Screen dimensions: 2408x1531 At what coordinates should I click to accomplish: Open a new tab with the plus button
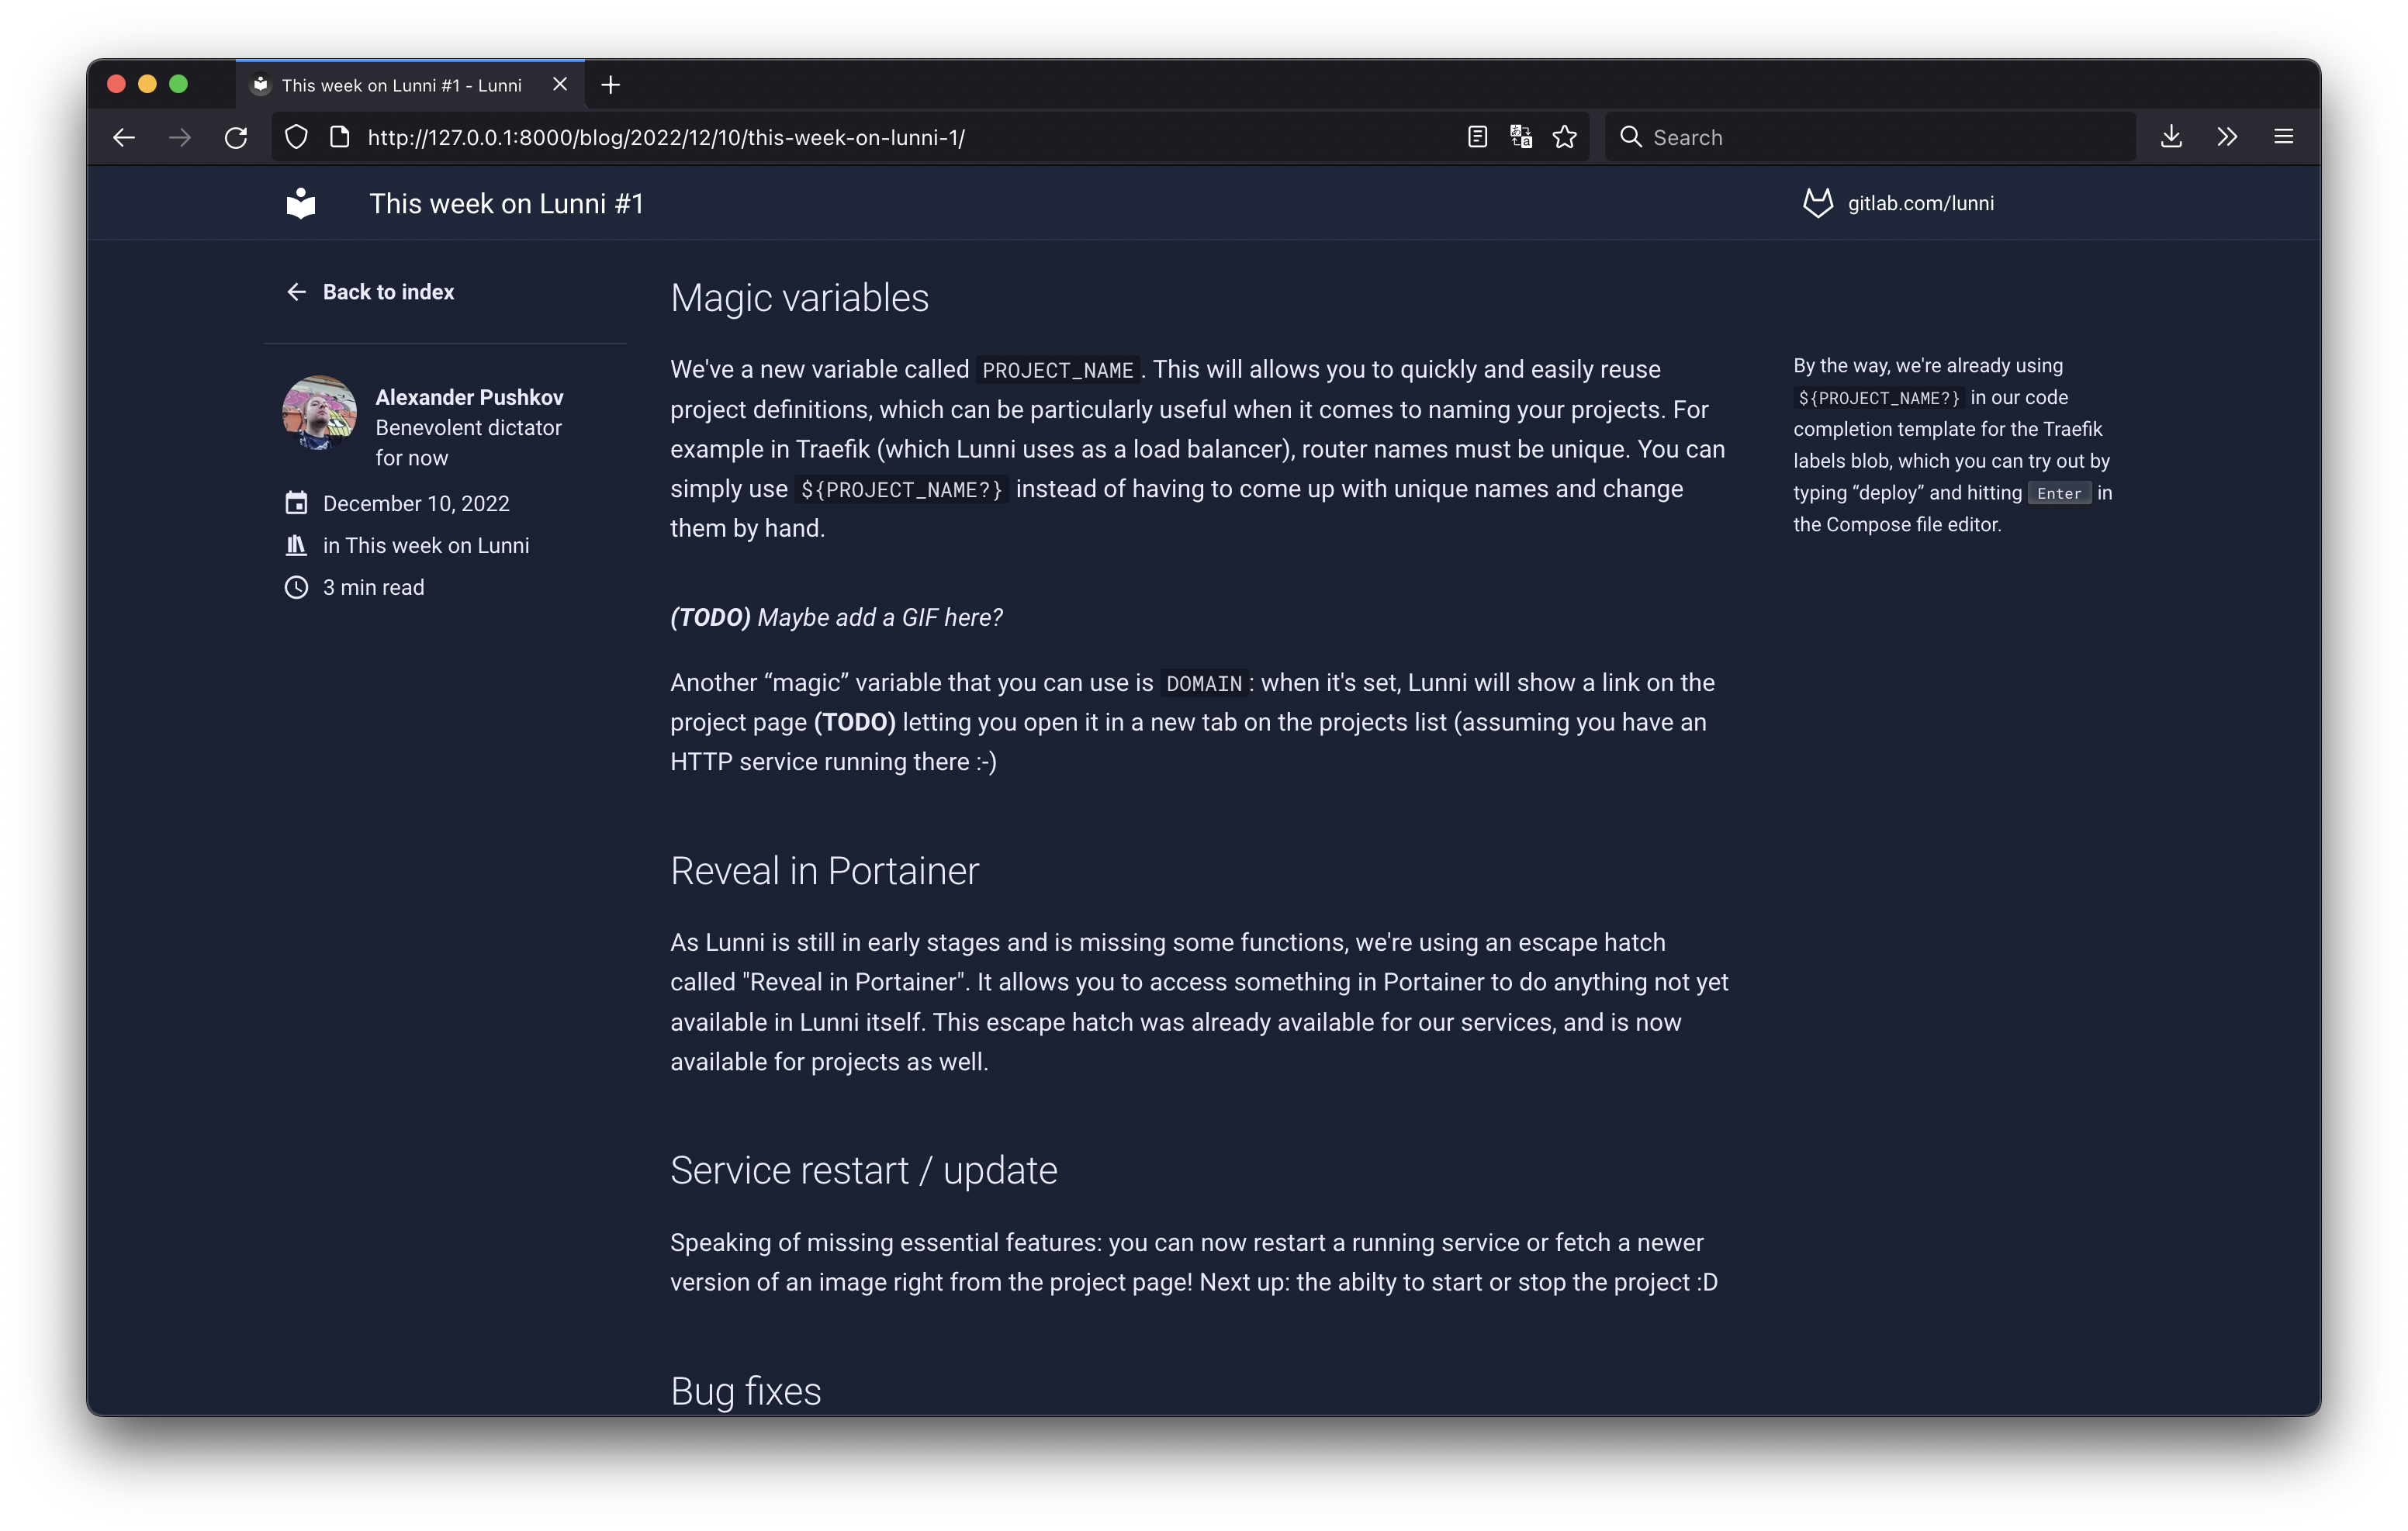pos(611,85)
